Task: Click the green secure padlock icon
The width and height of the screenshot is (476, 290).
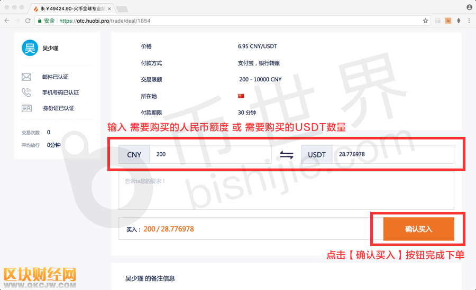Action: coord(40,21)
